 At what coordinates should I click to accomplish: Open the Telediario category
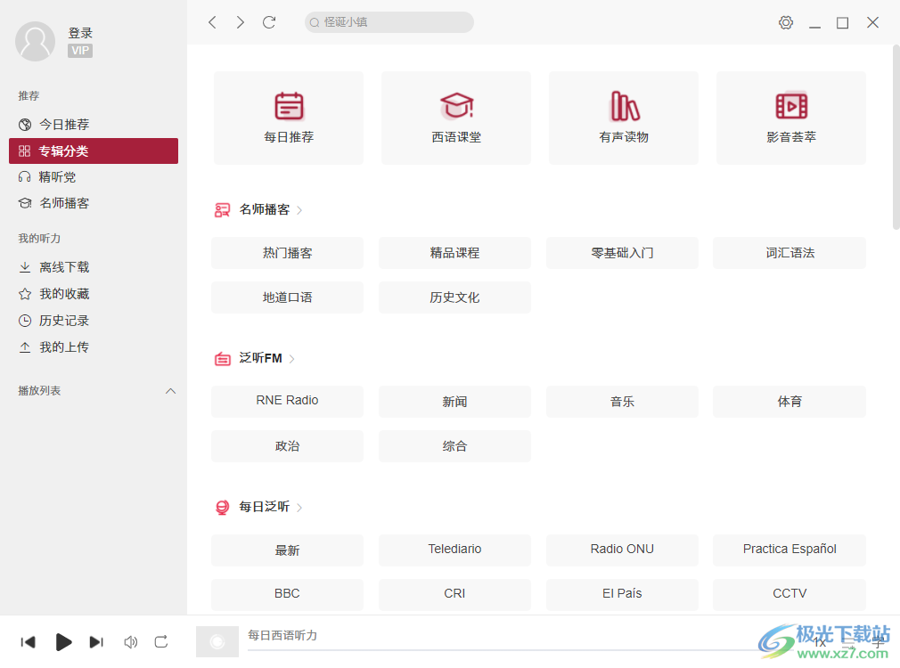(x=454, y=550)
